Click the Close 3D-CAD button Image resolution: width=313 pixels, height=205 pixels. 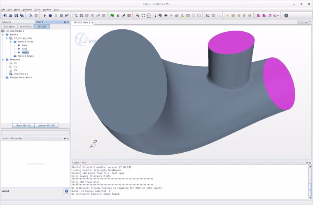[23, 126]
